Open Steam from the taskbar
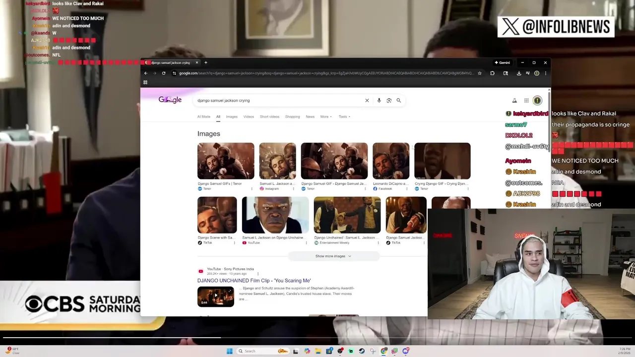The image size is (635, 357). coord(362,351)
